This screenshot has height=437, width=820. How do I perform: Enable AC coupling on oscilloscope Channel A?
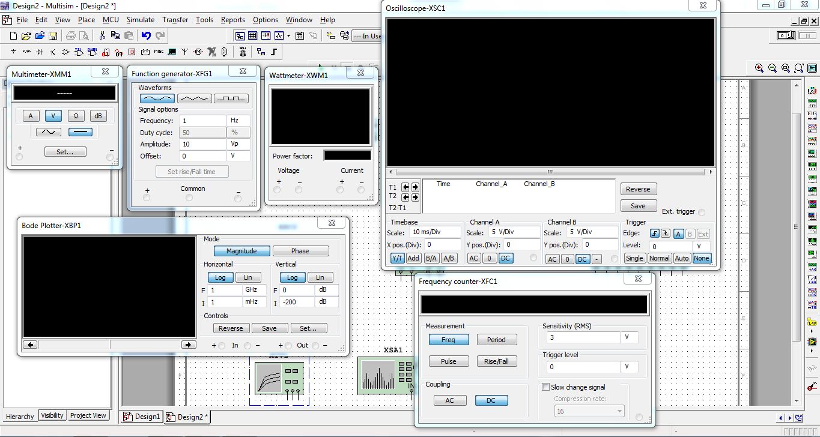point(473,258)
